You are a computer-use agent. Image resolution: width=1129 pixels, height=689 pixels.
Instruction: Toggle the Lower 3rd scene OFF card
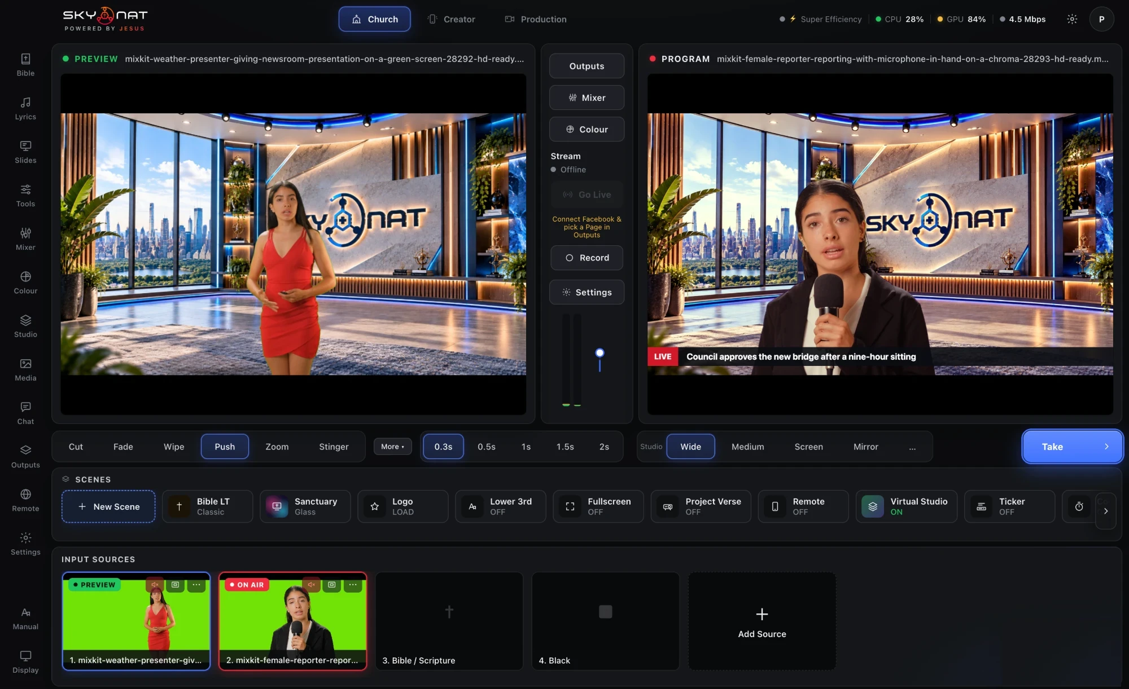500,506
